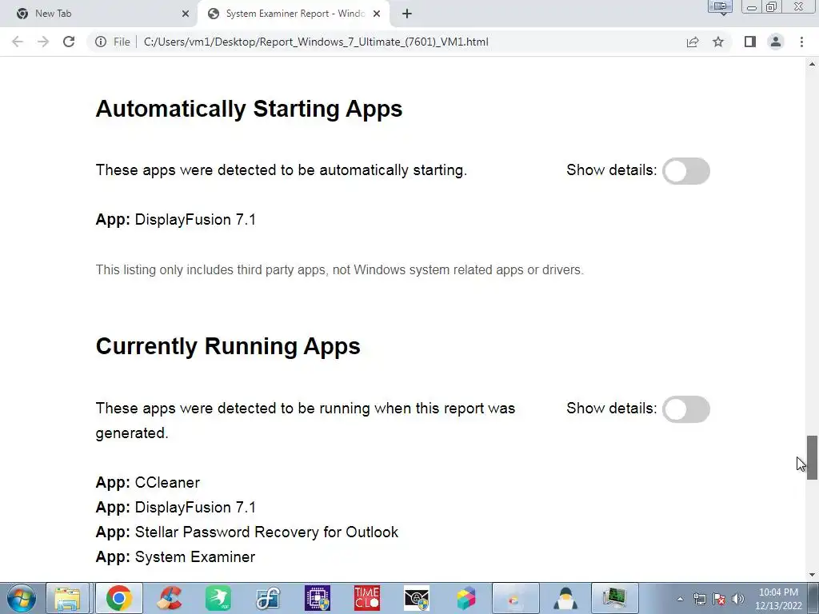The height and width of the screenshot is (614, 819).
Task: Open Chrome's side panel
Action: point(750,42)
